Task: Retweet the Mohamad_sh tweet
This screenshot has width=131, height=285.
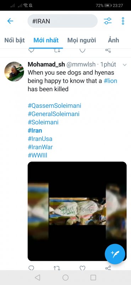Action: (57, 268)
